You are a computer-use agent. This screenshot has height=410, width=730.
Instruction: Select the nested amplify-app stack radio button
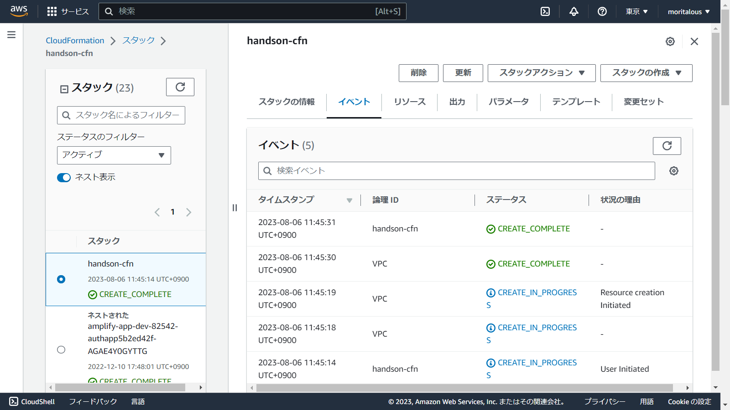pos(61,350)
